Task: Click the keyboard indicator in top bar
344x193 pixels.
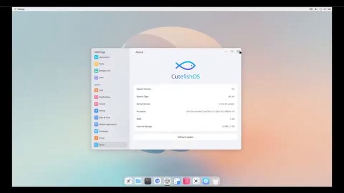Action: click(x=311, y=9)
